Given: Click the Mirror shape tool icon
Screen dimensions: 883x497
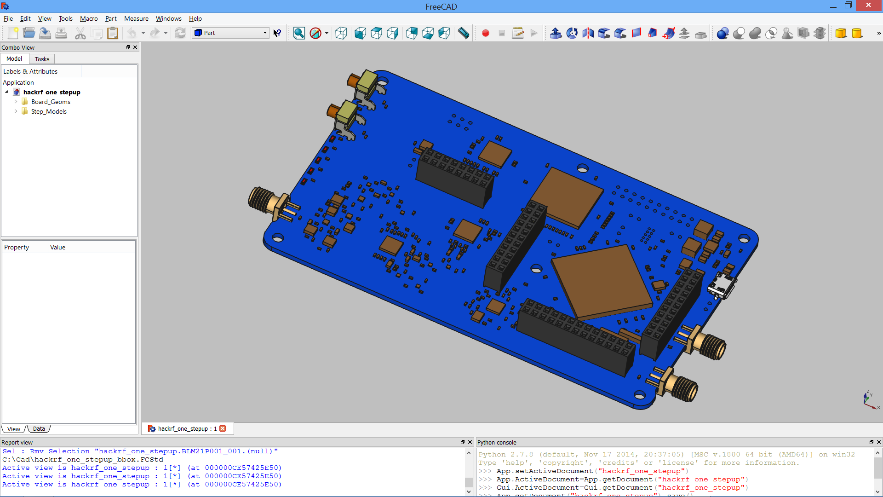Looking at the screenshot, I should click(588, 33).
